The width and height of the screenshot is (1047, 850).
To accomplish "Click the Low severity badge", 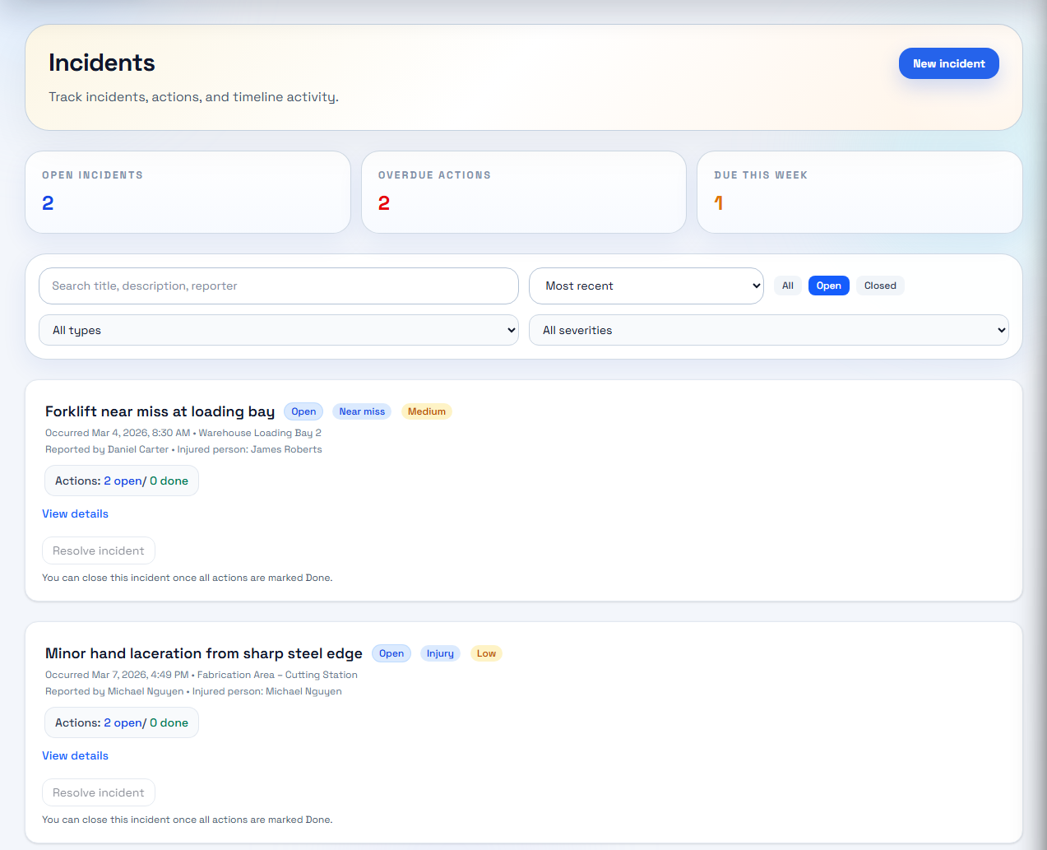I will click(x=486, y=653).
